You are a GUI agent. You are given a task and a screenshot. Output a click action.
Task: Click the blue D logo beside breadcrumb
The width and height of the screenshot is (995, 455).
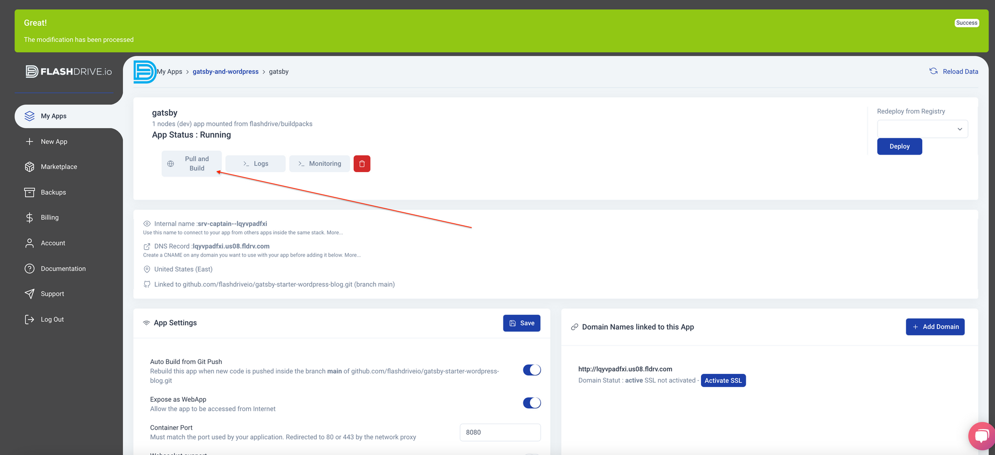[145, 72]
